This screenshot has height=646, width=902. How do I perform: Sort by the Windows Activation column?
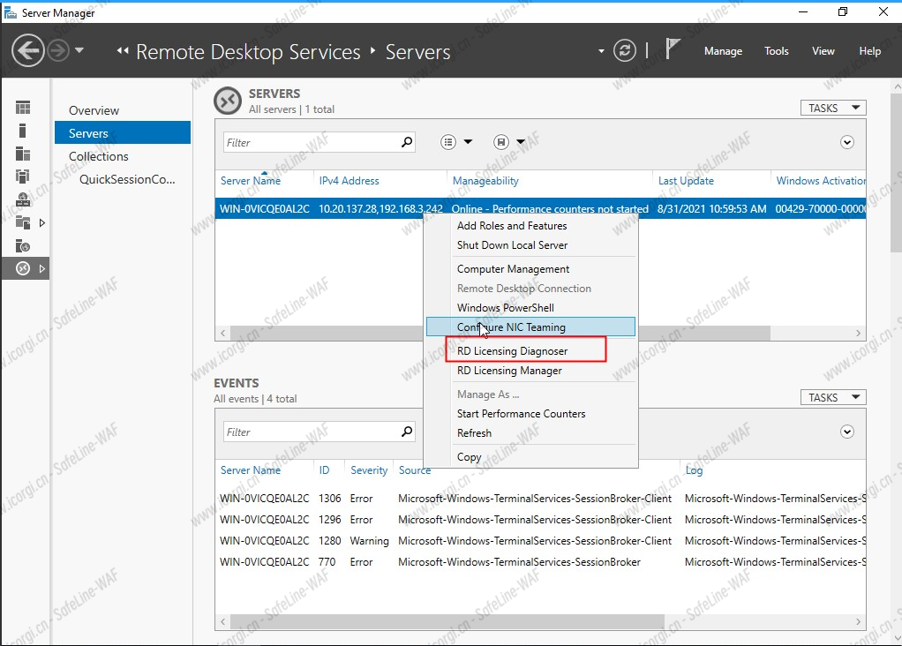820,181
